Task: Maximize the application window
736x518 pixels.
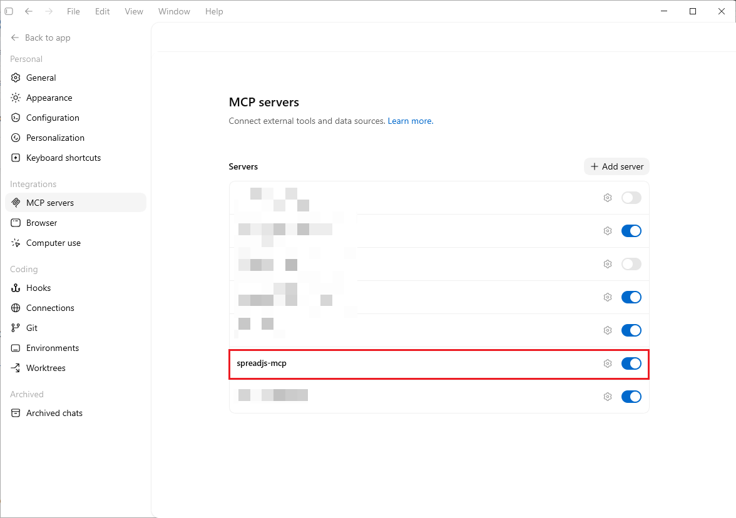Action: tap(693, 11)
